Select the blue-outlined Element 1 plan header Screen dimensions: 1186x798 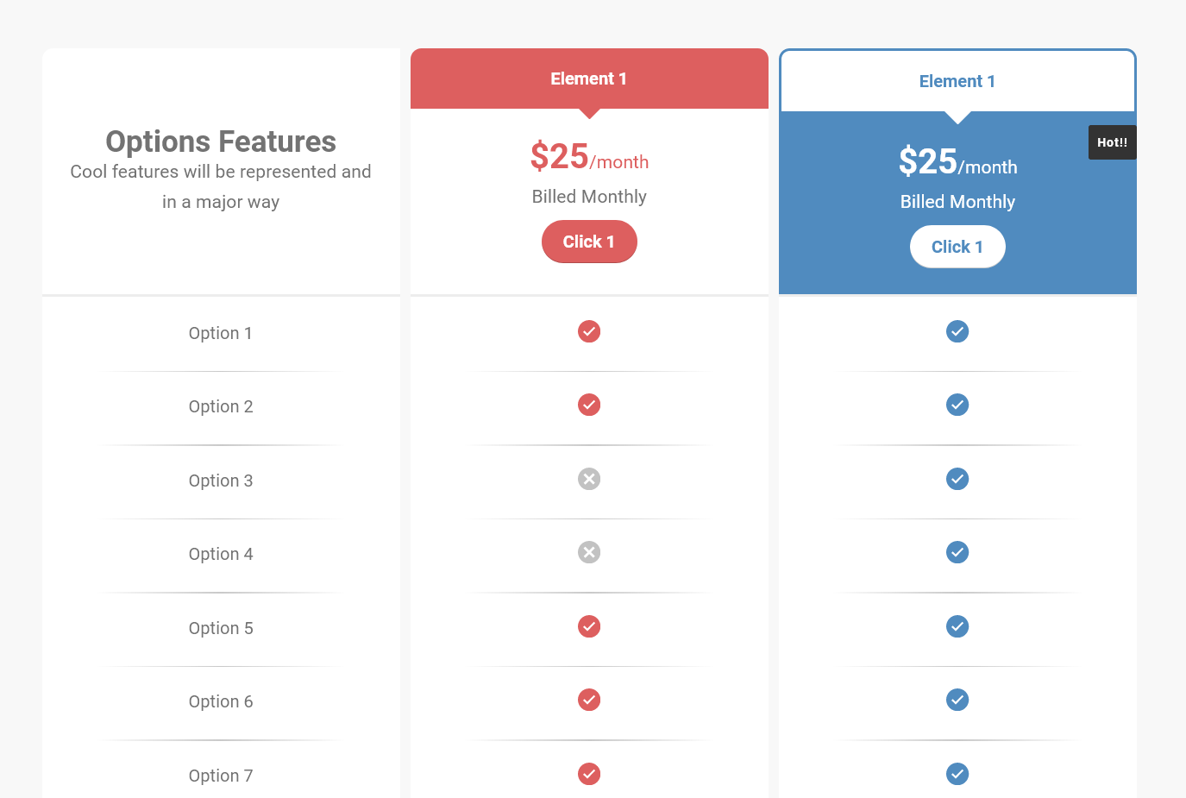pos(957,81)
